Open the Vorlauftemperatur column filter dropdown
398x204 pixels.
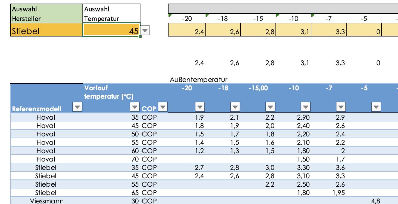point(135,107)
